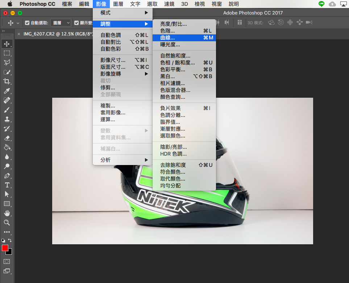Expand the 影像旋轉 submenu
This screenshot has width=349, height=283.
pyautogui.click(x=122, y=73)
